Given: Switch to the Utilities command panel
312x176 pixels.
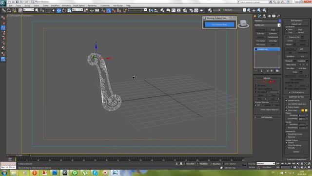Looking at the screenshot, I should click(279, 16).
